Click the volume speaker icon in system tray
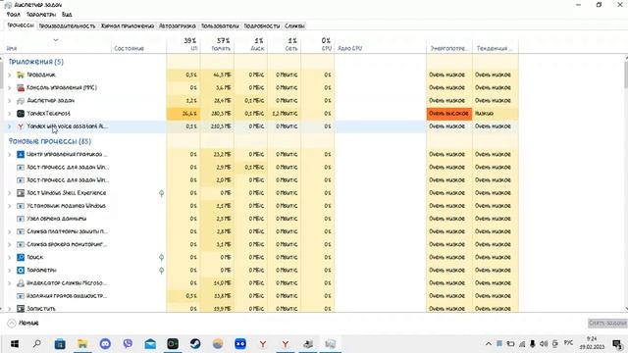 [544, 344]
